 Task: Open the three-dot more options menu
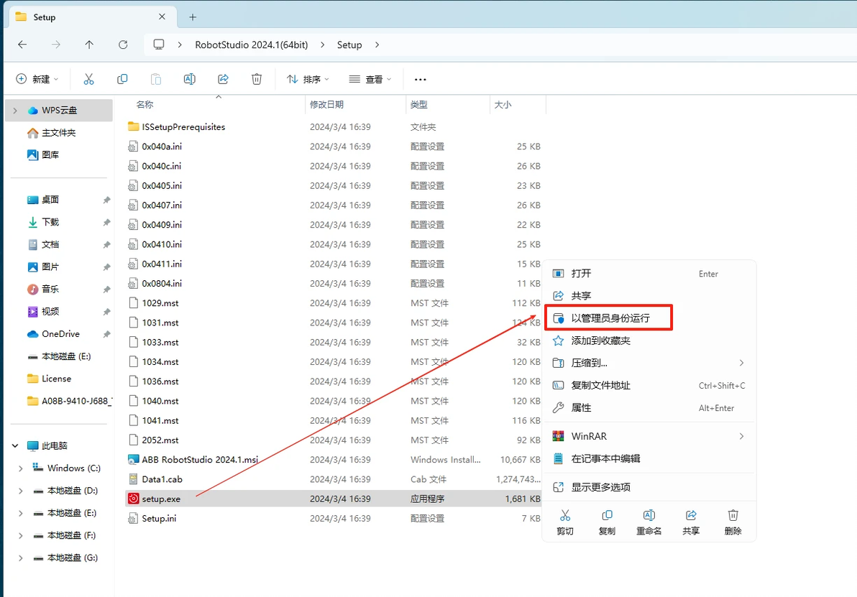pos(420,80)
